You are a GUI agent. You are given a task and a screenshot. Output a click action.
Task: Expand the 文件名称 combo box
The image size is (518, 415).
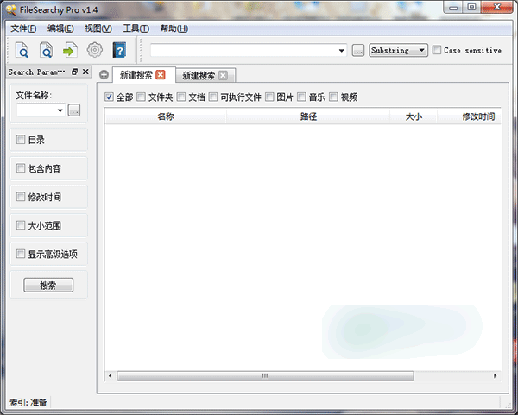point(60,110)
